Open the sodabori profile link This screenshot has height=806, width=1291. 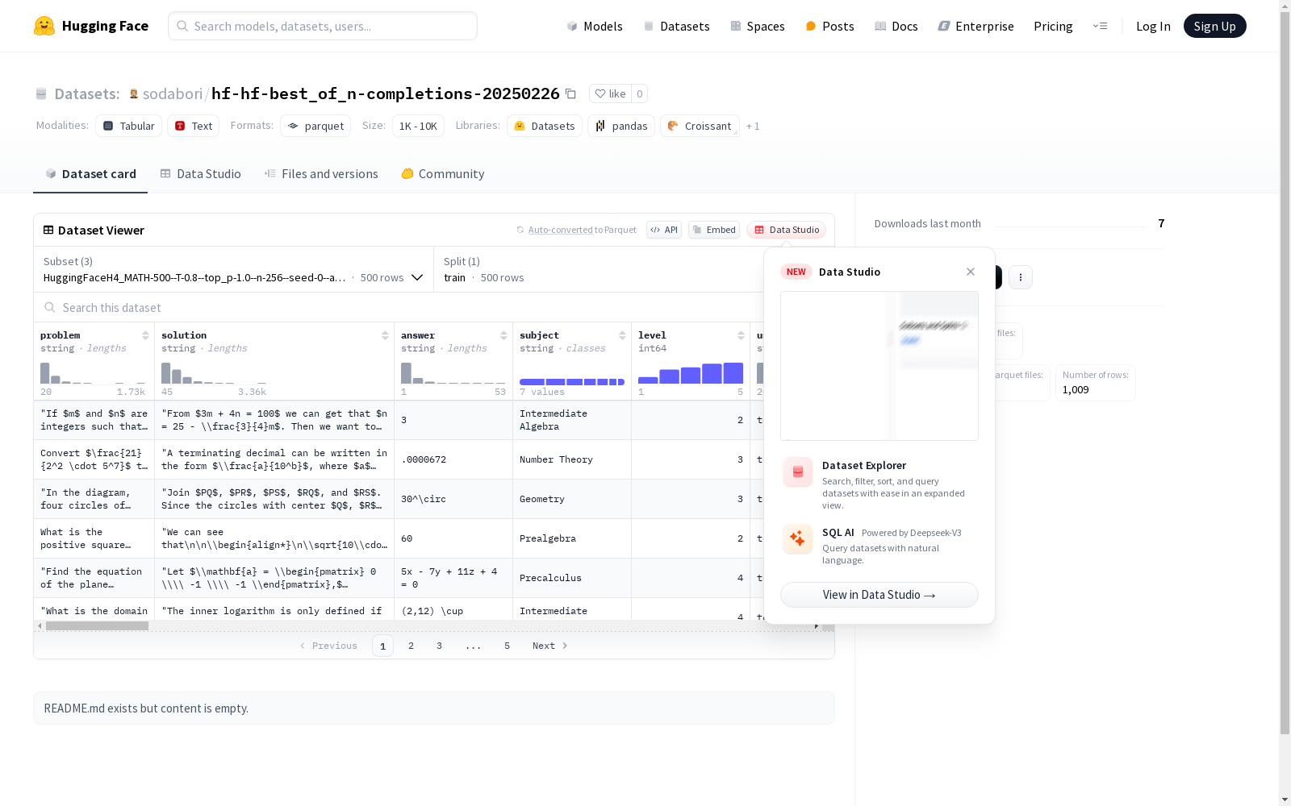(173, 93)
